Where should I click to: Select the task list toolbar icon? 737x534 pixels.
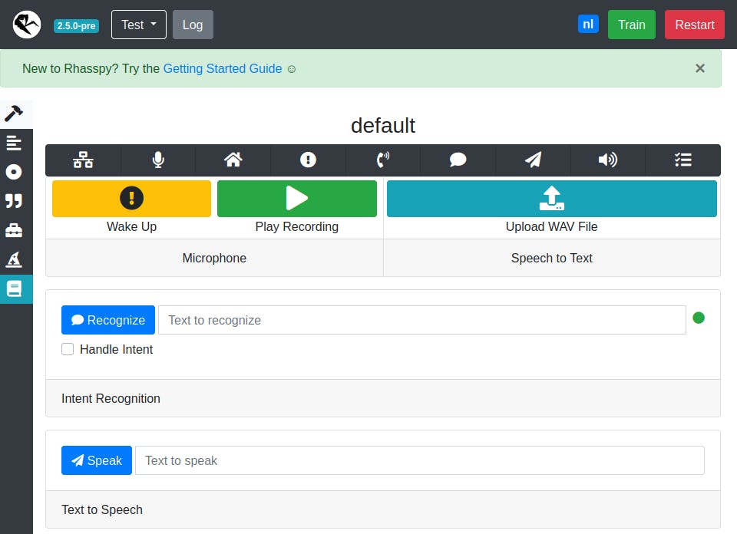(683, 160)
